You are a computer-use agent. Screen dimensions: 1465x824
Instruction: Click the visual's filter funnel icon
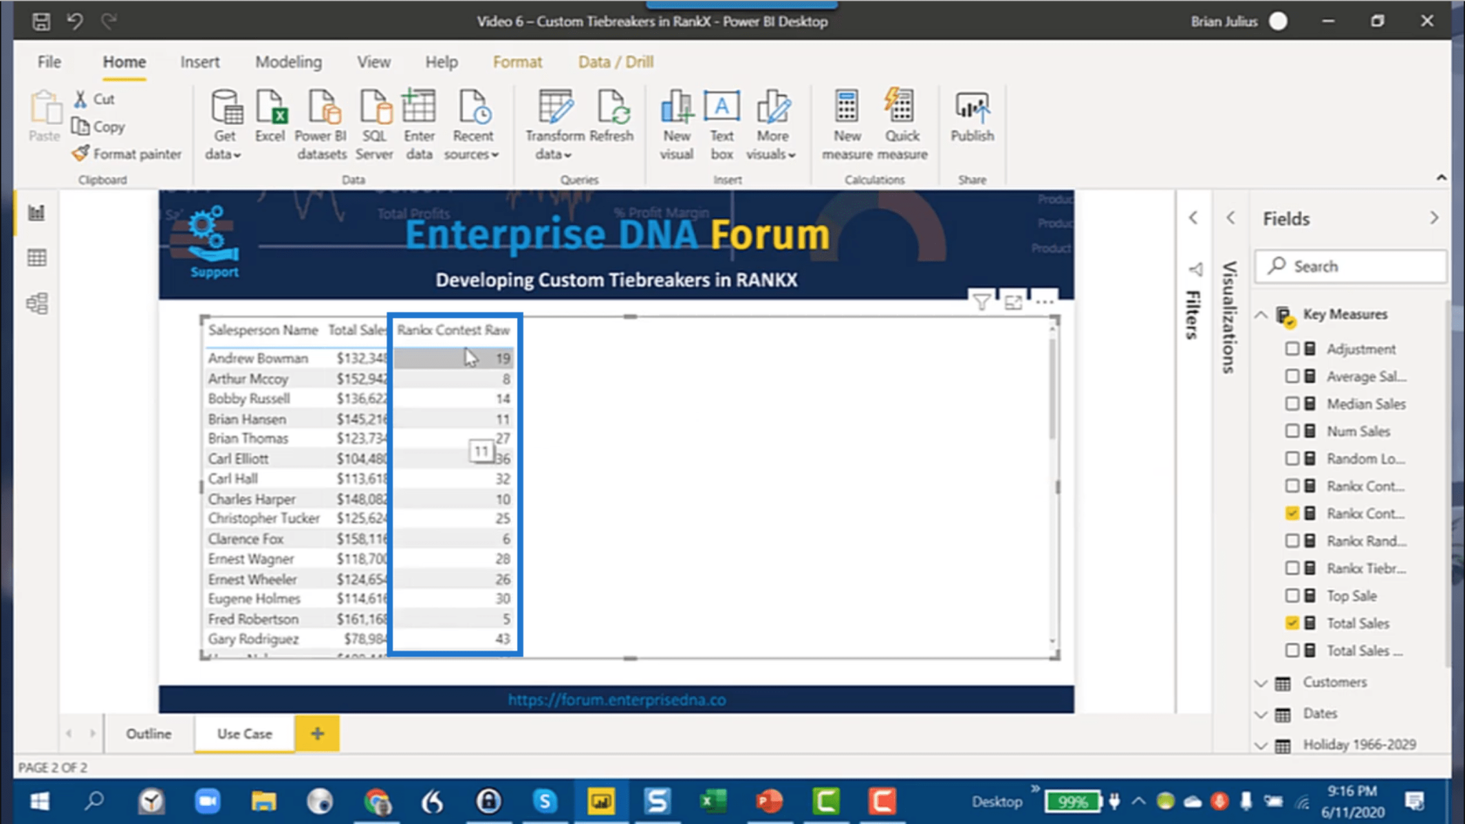(982, 303)
